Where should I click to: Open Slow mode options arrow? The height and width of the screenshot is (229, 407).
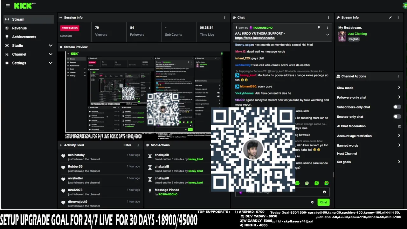[399, 88]
